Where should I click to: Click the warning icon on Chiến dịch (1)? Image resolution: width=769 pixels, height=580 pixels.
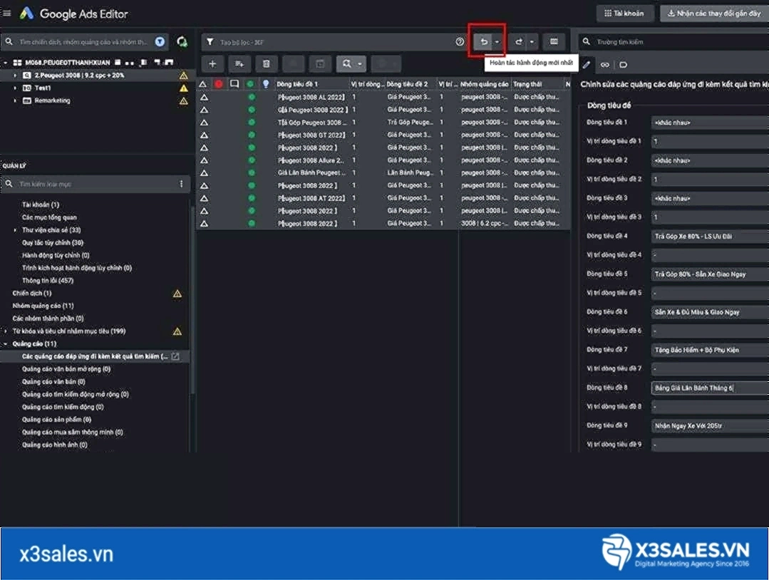(x=177, y=294)
